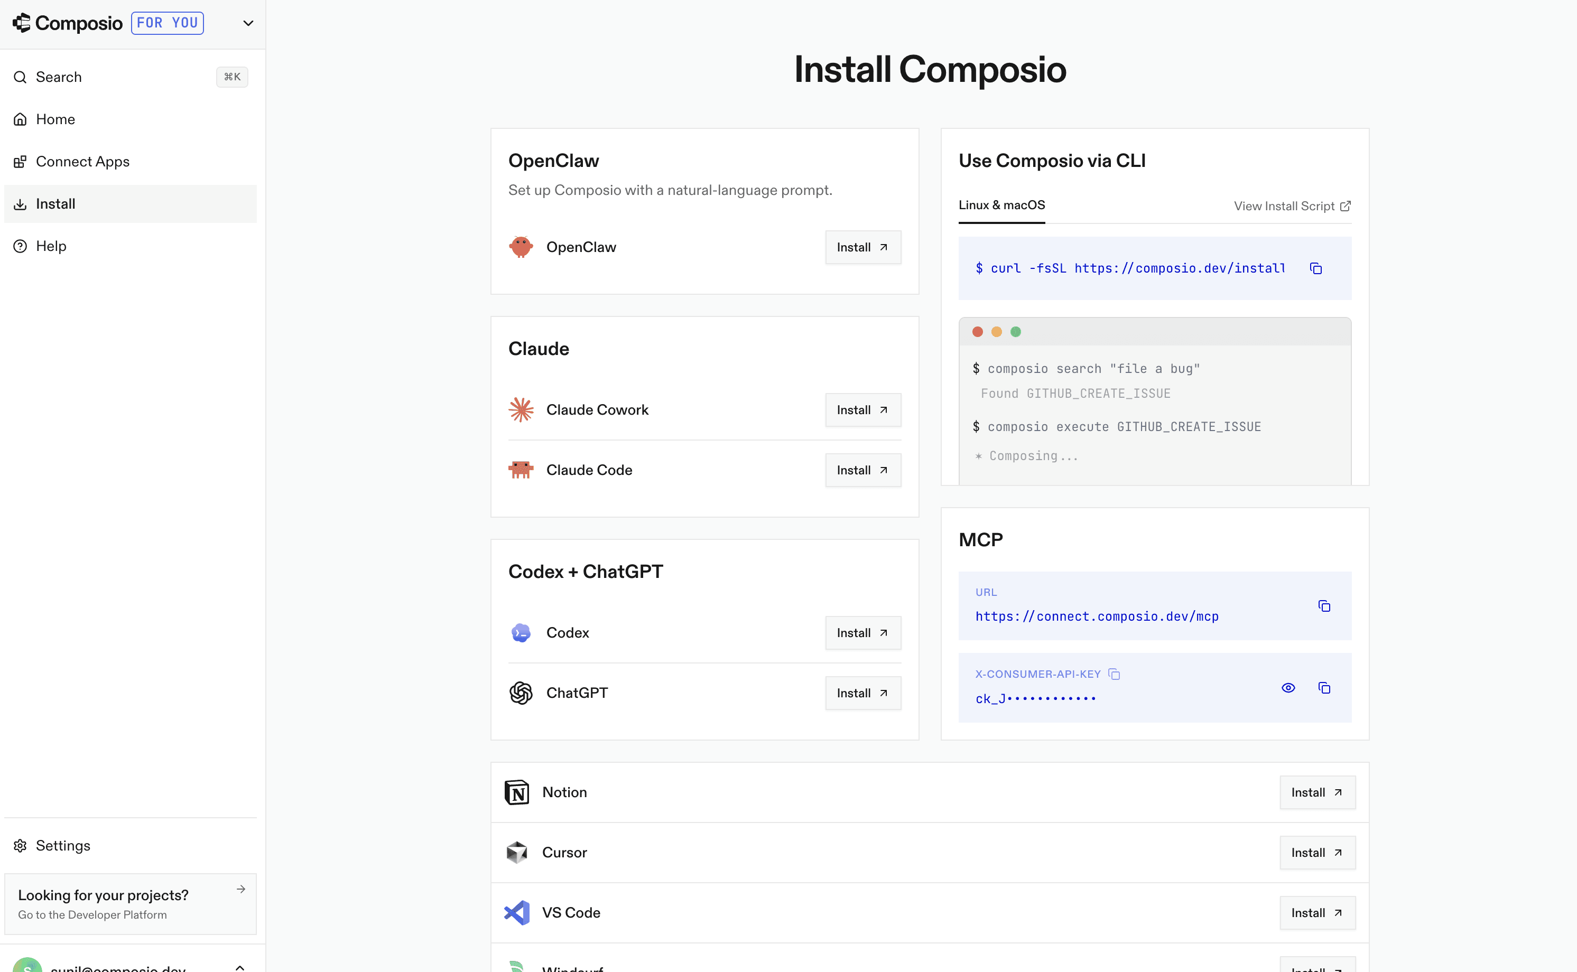Screen dimensions: 1577x972
Task: Copy the curl install command
Action: point(1315,269)
